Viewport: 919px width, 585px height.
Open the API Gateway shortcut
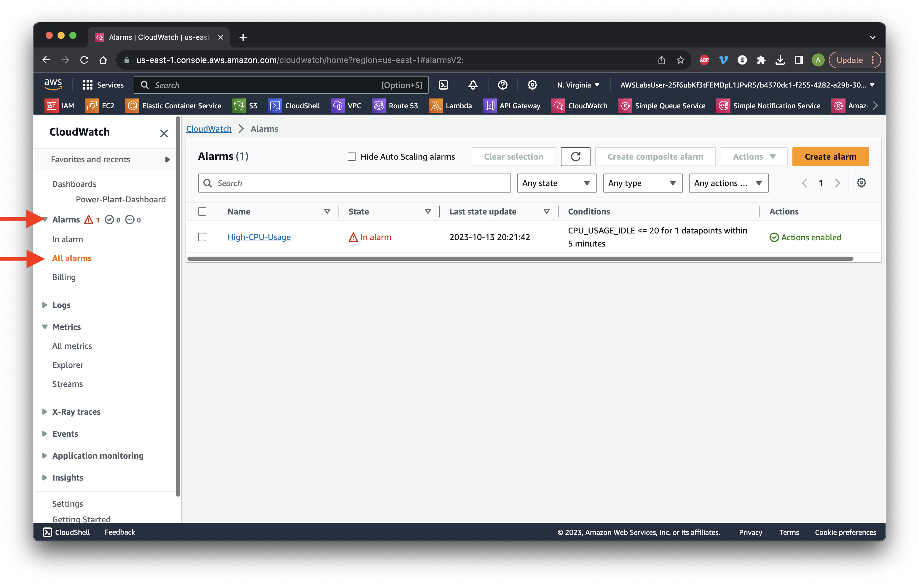[x=511, y=106]
